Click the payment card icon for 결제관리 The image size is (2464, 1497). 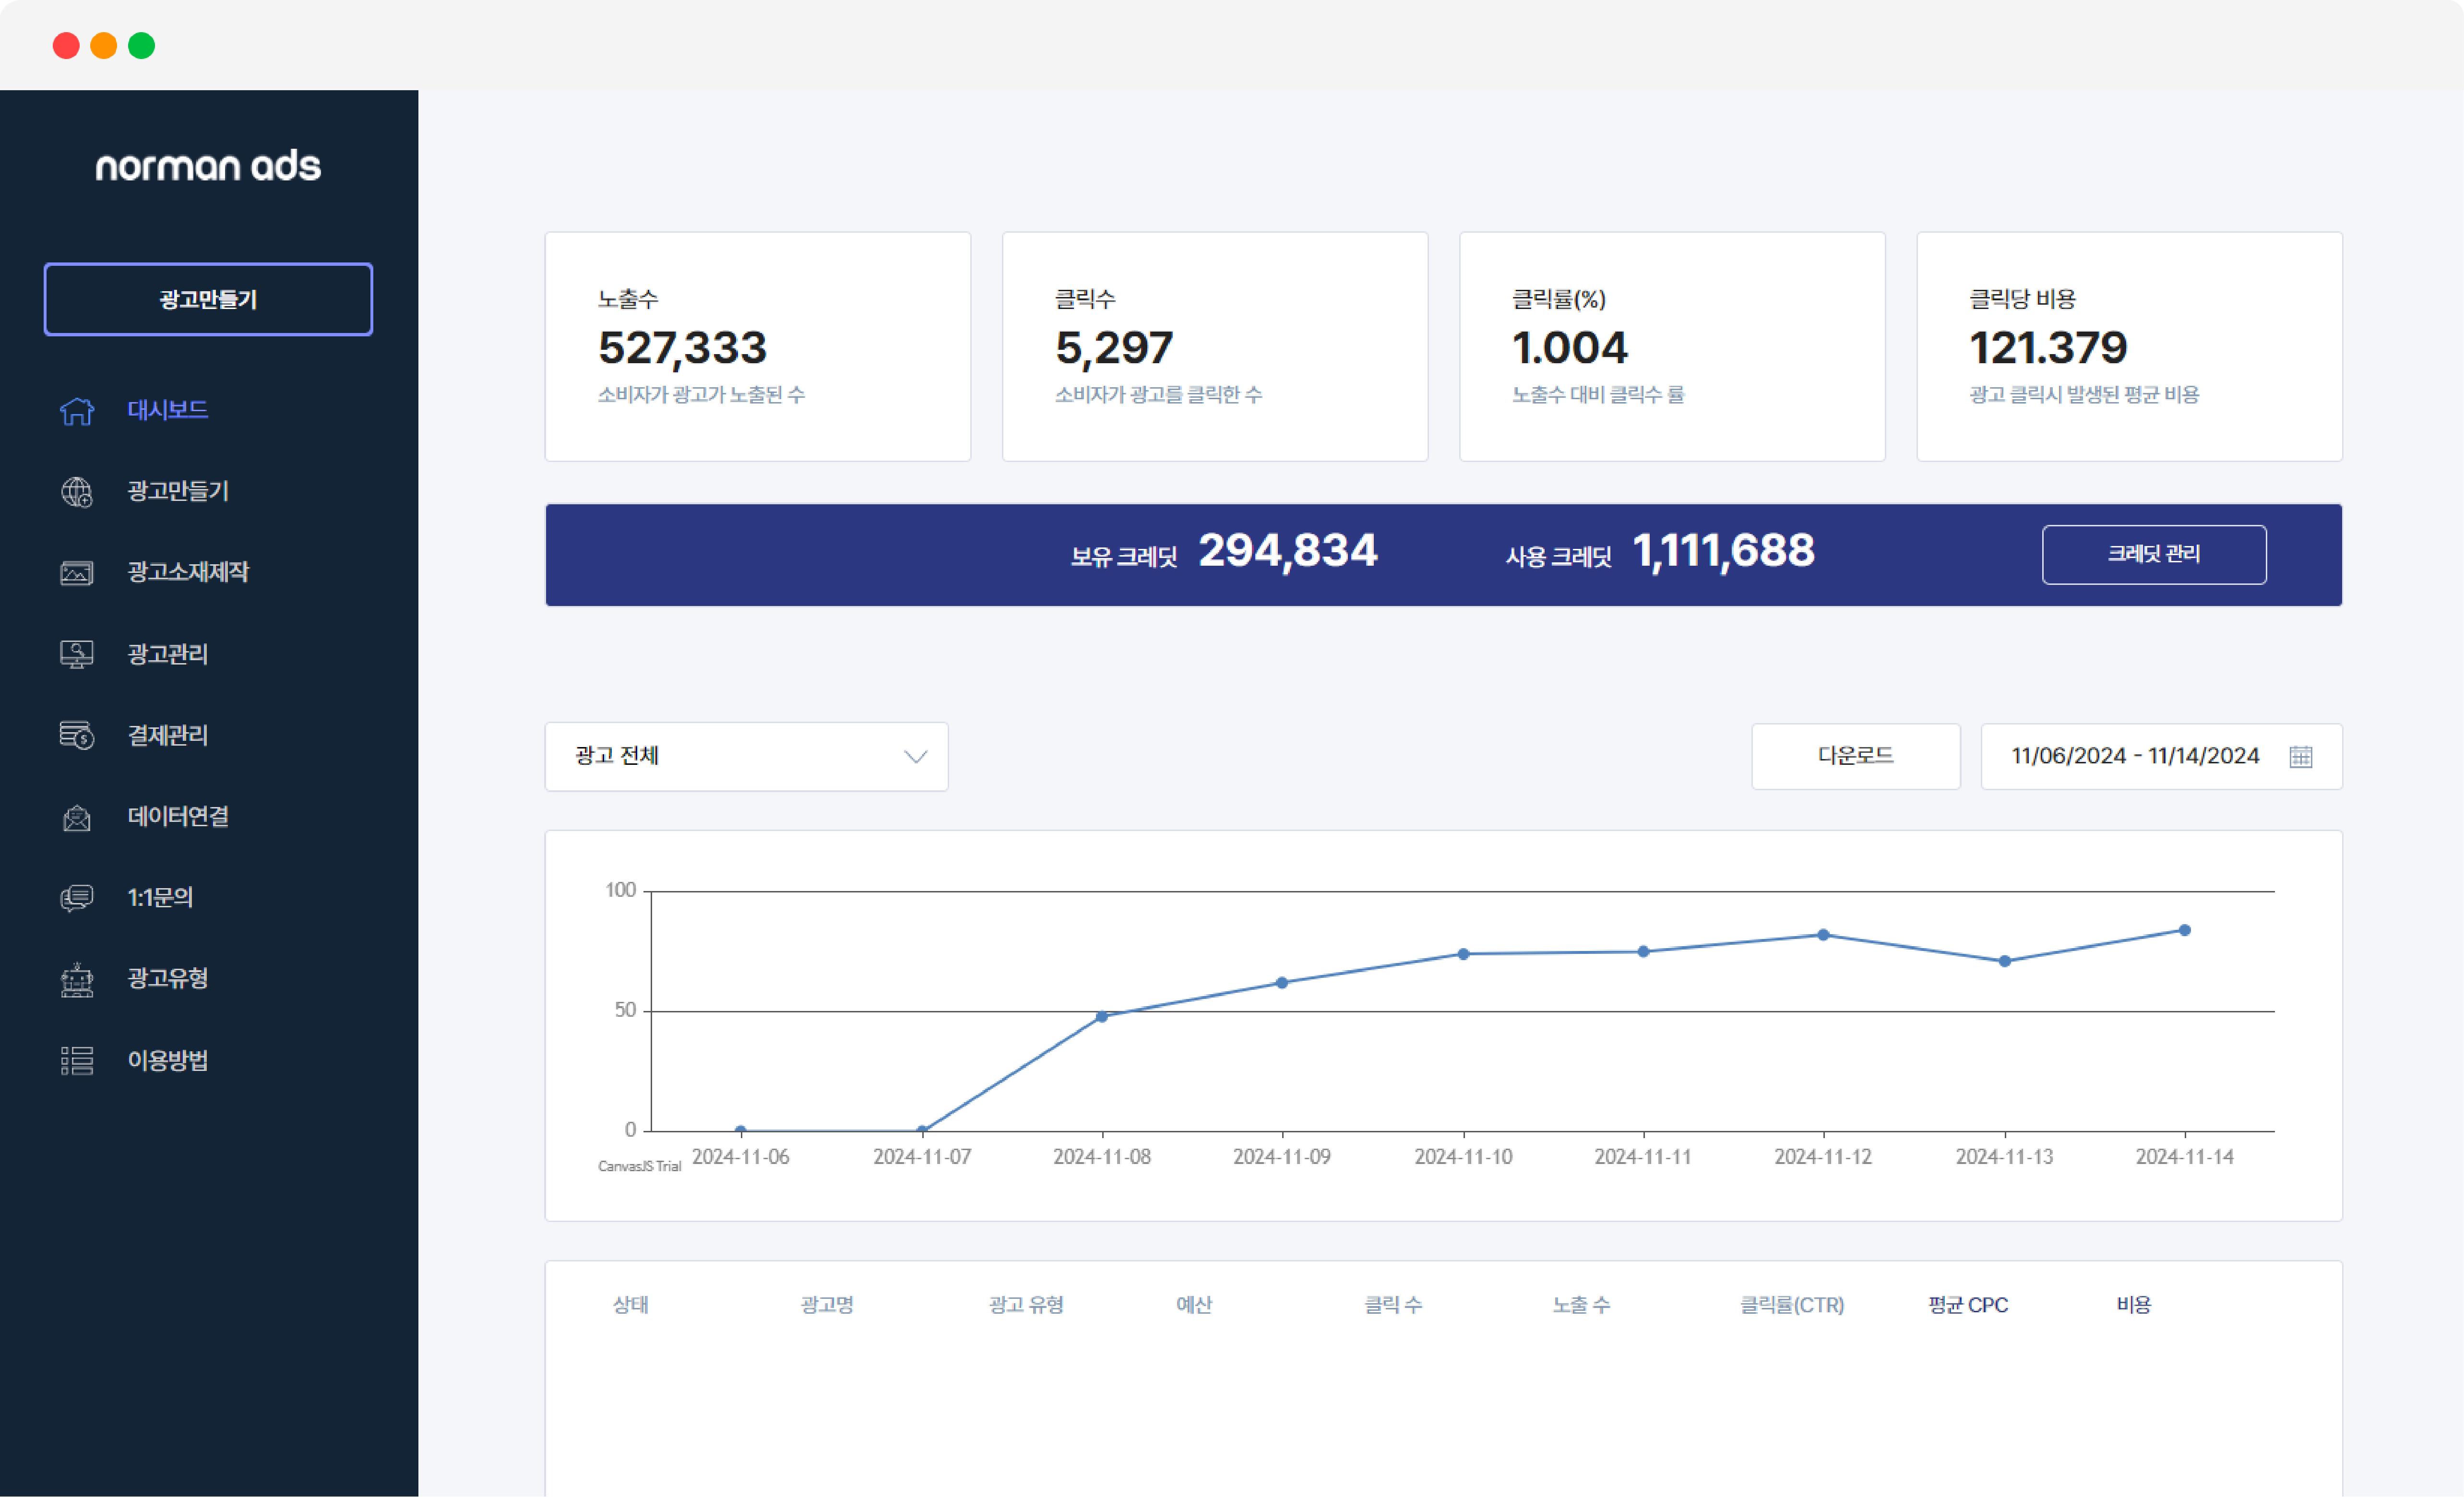(x=77, y=736)
